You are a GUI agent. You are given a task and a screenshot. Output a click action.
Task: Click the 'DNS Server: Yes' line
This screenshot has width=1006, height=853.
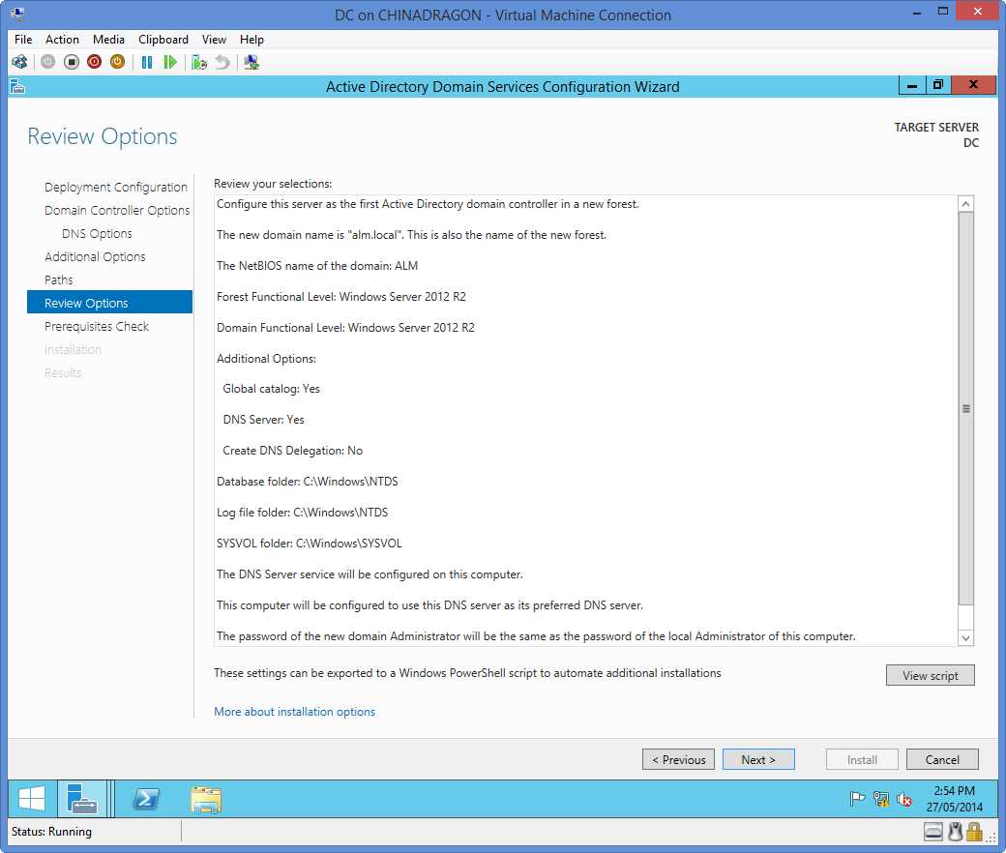(264, 420)
